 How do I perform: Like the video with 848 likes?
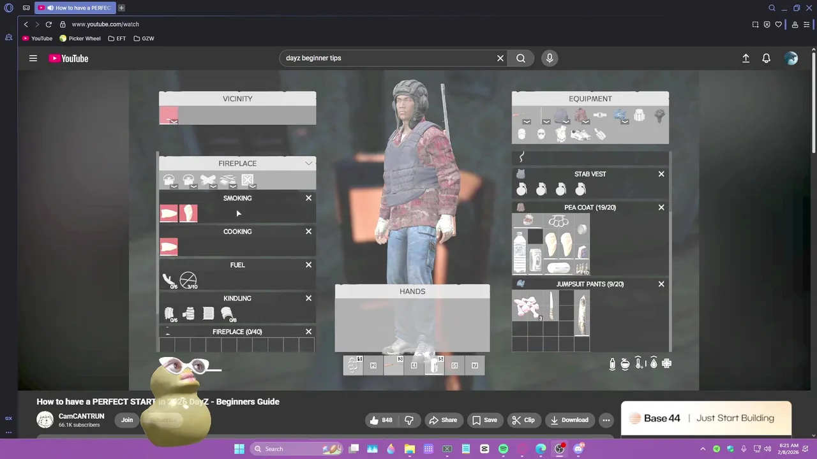point(381,420)
